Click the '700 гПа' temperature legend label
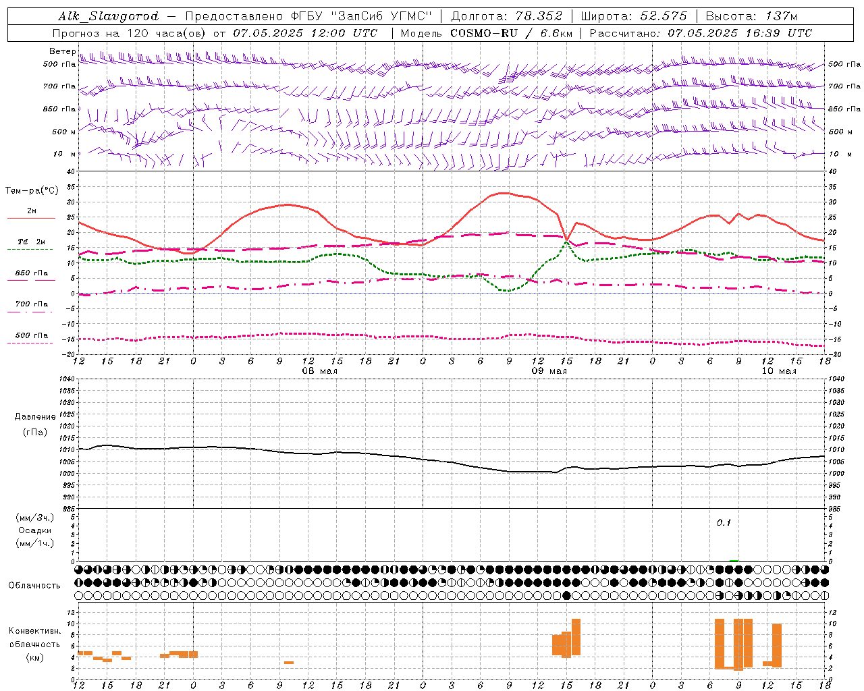Viewport: 864px width, 691px height. pyautogui.click(x=32, y=304)
